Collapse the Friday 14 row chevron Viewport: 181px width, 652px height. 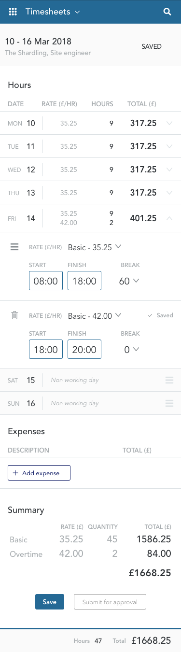pos(169,218)
